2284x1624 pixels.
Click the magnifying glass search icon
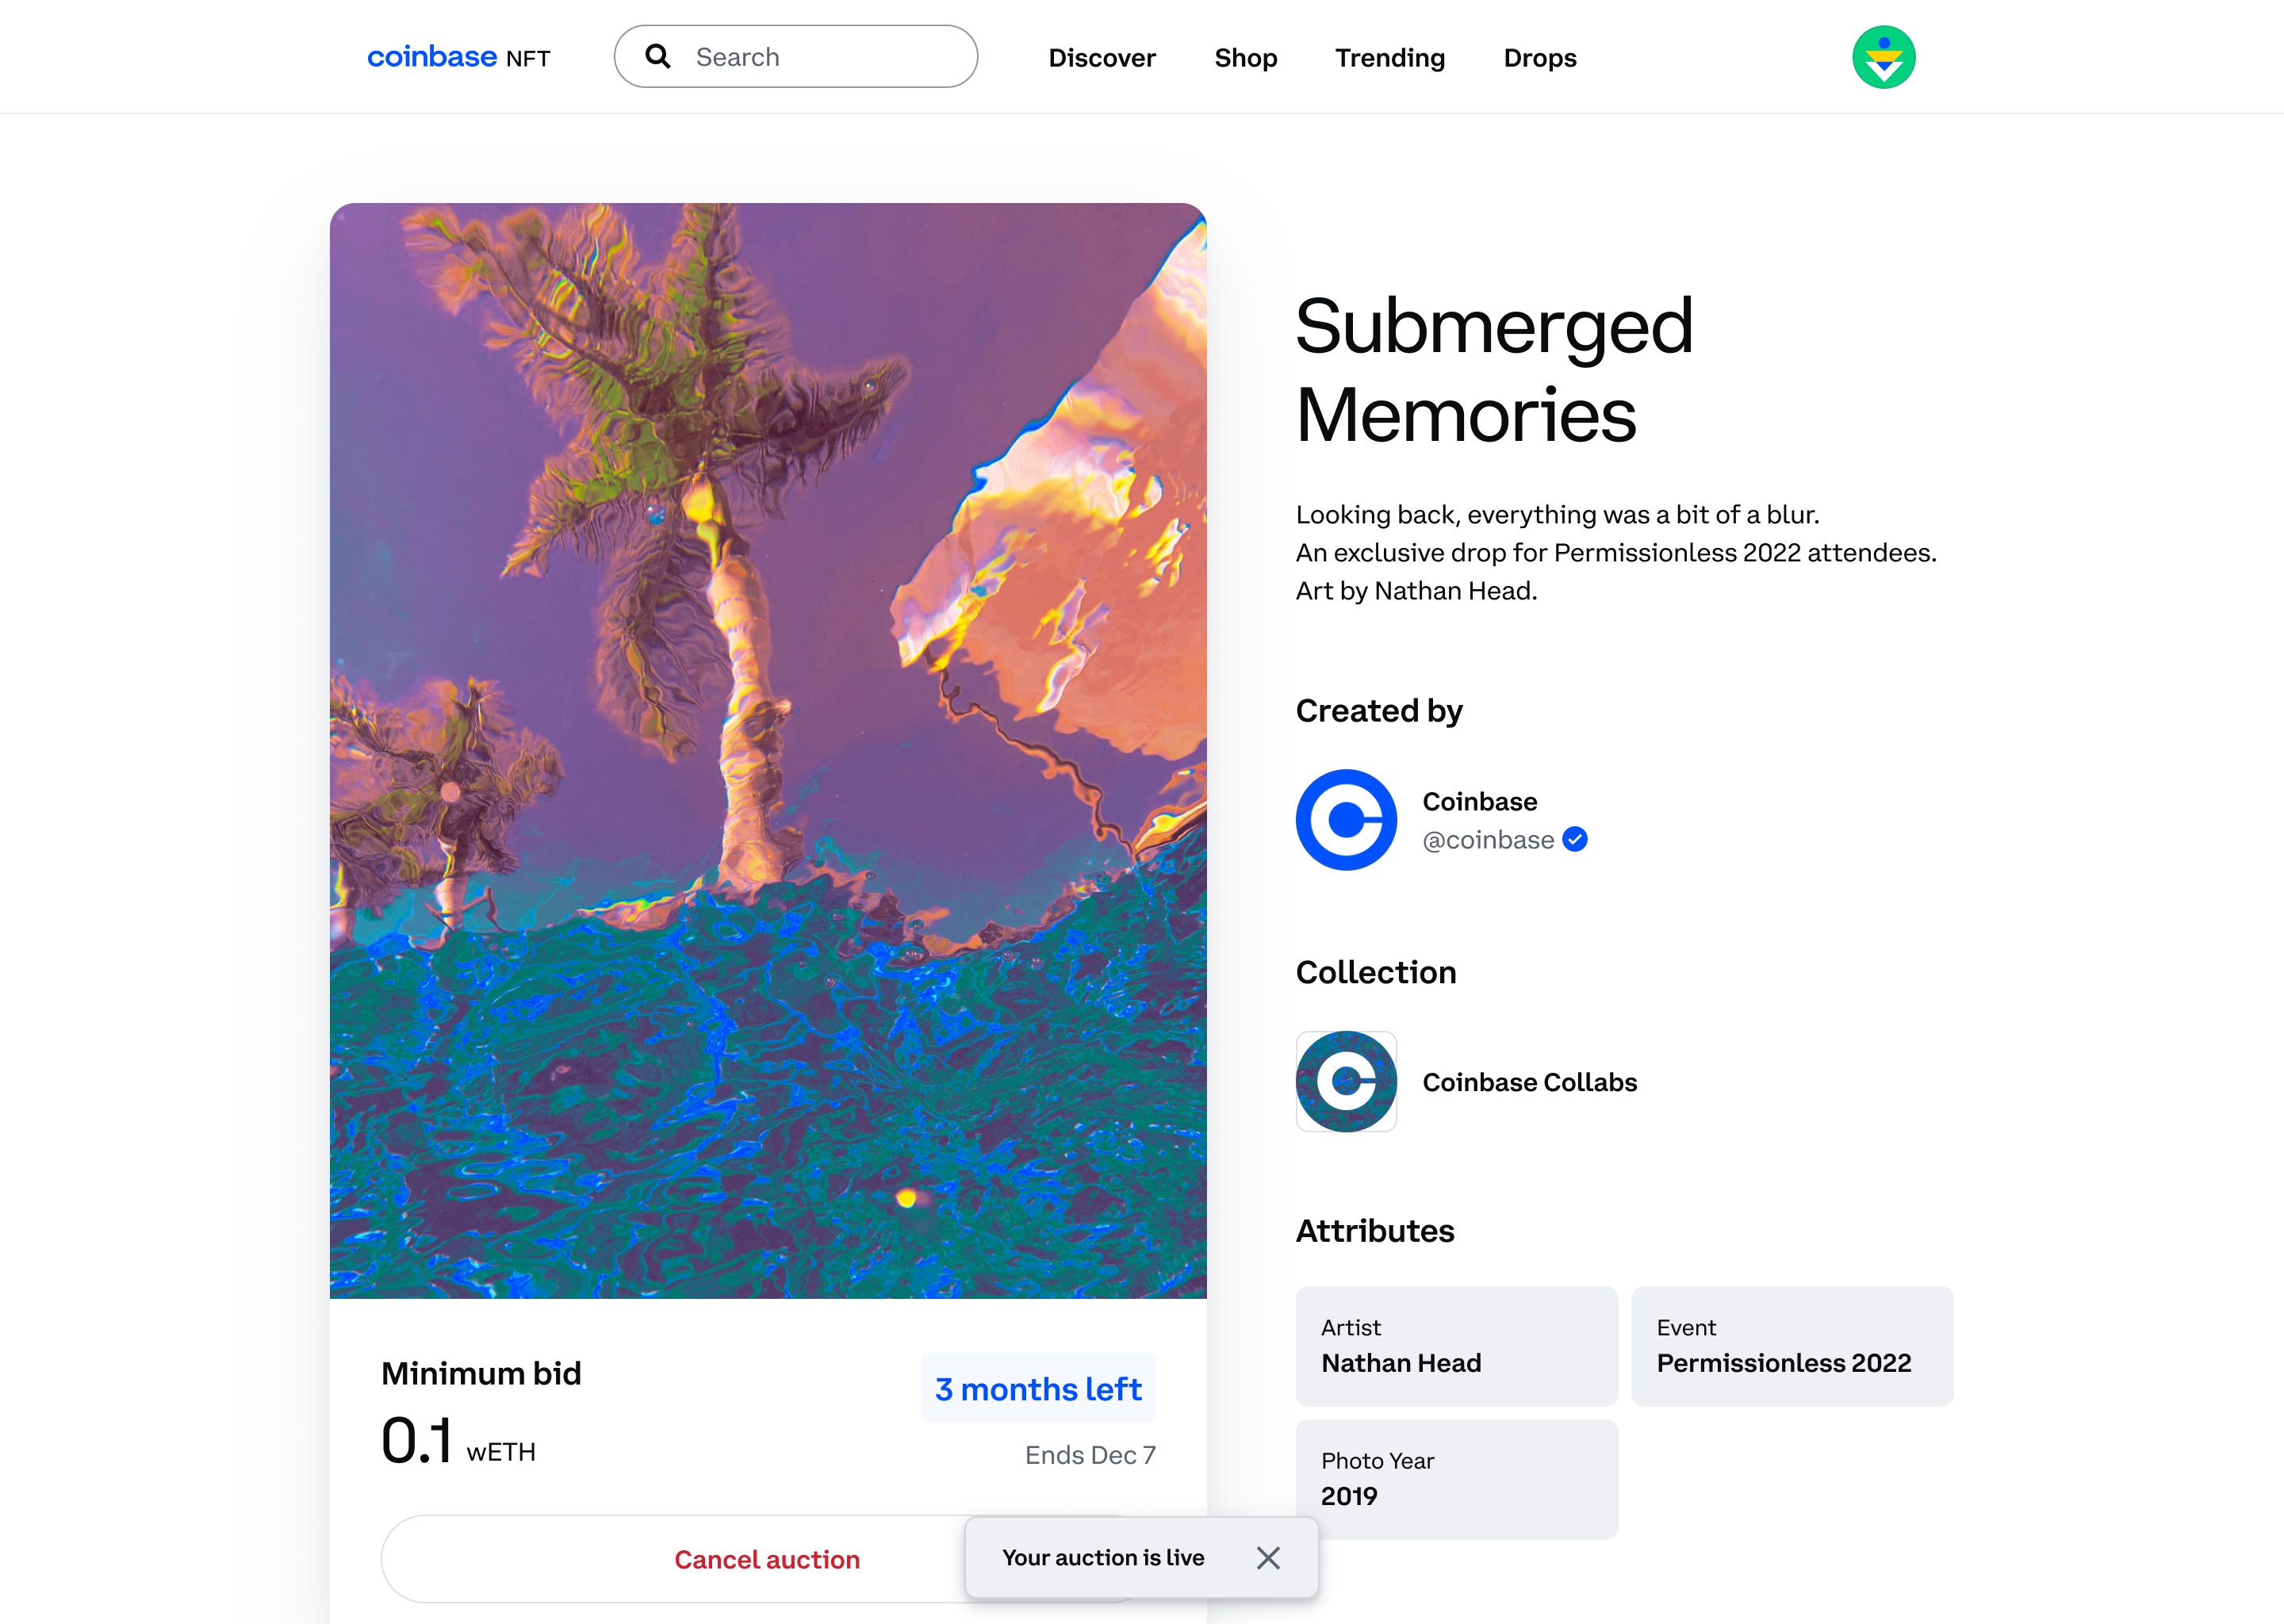coord(658,56)
